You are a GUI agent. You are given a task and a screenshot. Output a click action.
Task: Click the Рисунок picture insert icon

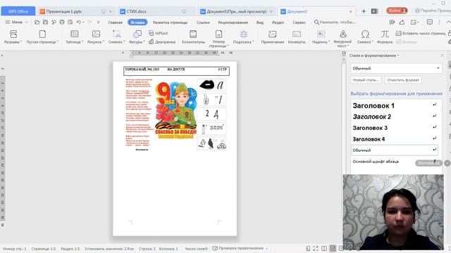point(96,34)
